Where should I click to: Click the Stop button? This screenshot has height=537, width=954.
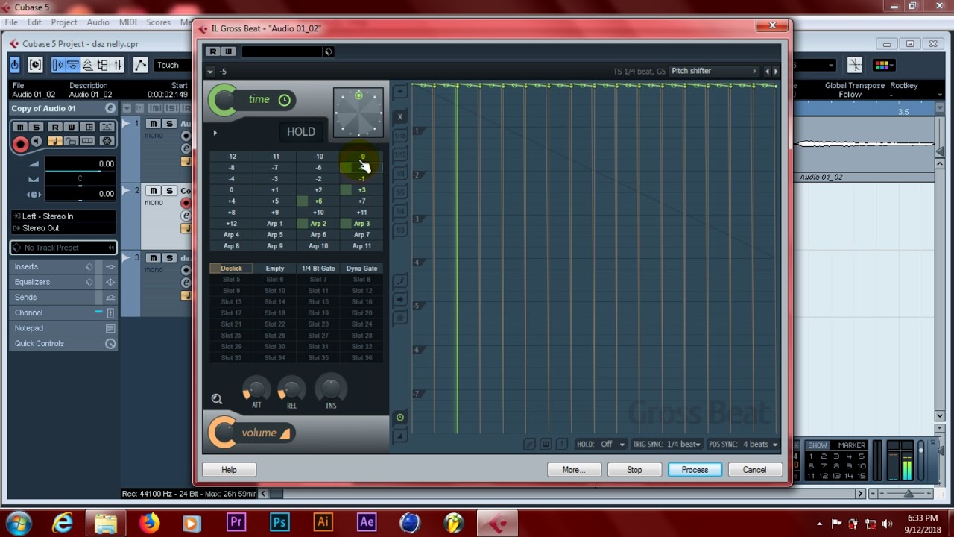[x=634, y=470]
